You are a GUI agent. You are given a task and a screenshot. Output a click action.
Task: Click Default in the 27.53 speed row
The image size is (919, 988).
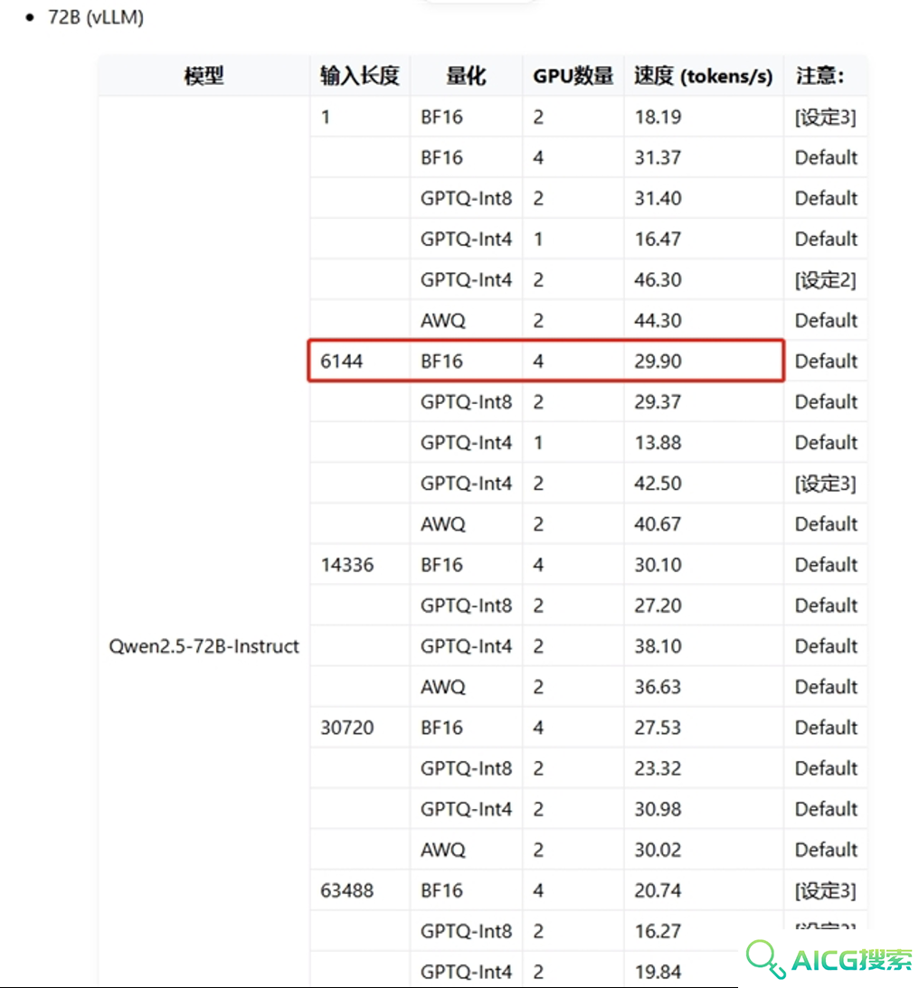[x=826, y=728]
